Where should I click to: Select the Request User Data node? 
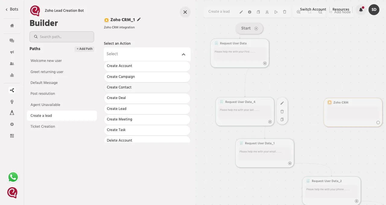(x=240, y=53)
